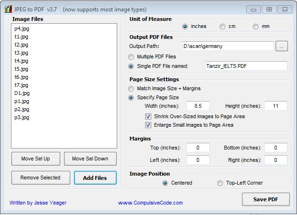Viewport: 297px width, 215px height.
Task: Click the Left margin field
Action: [198, 160]
